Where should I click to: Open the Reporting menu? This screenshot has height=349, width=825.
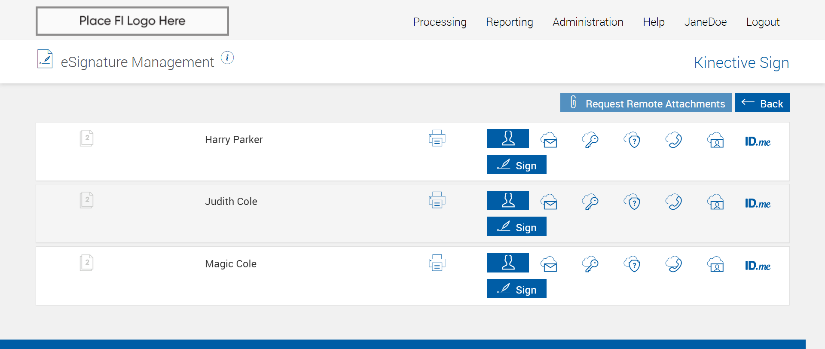[509, 22]
